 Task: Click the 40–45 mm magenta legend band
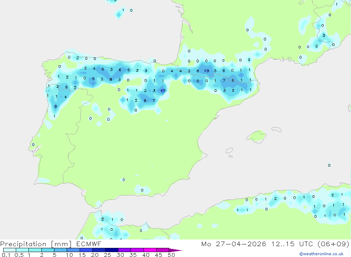tap(150, 250)
